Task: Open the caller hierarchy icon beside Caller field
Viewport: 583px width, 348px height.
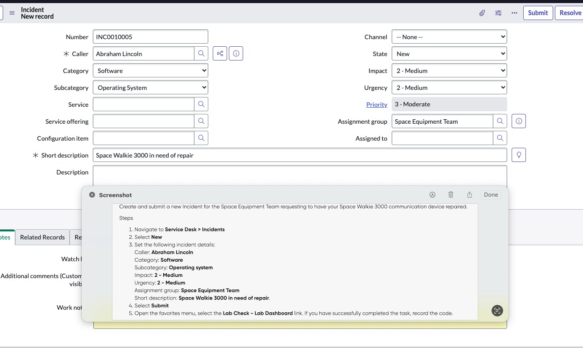Action: point(219,53)
